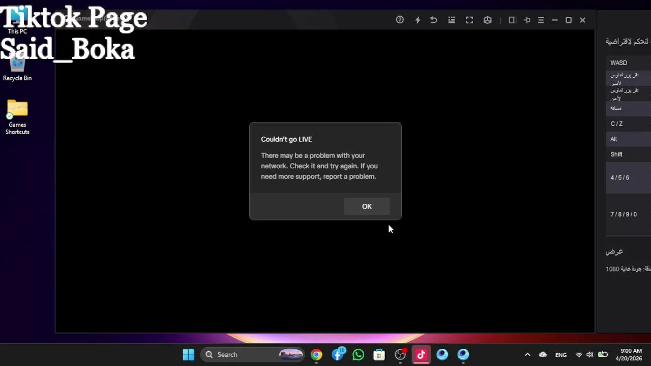The image size is (651, 366).
Task: Open Facebook from the taskbar
Action: click(338, 354)
